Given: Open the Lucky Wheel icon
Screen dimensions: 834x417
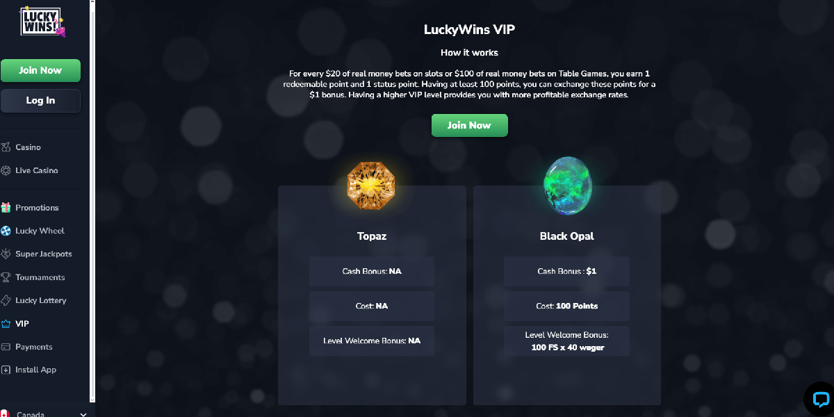Looking at the screenshot, I should click(x=6, y=231).
